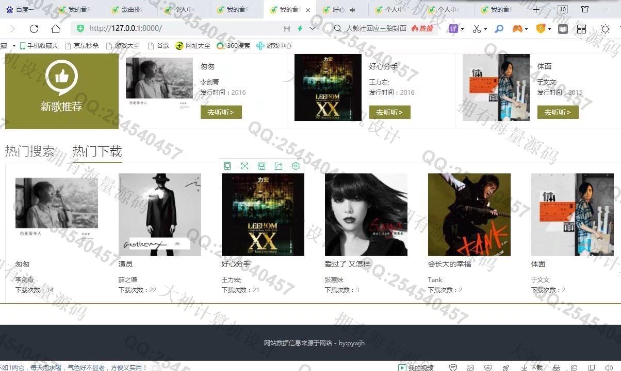
Task: Open a new tab with plus icon
Action: pos(536,9)
